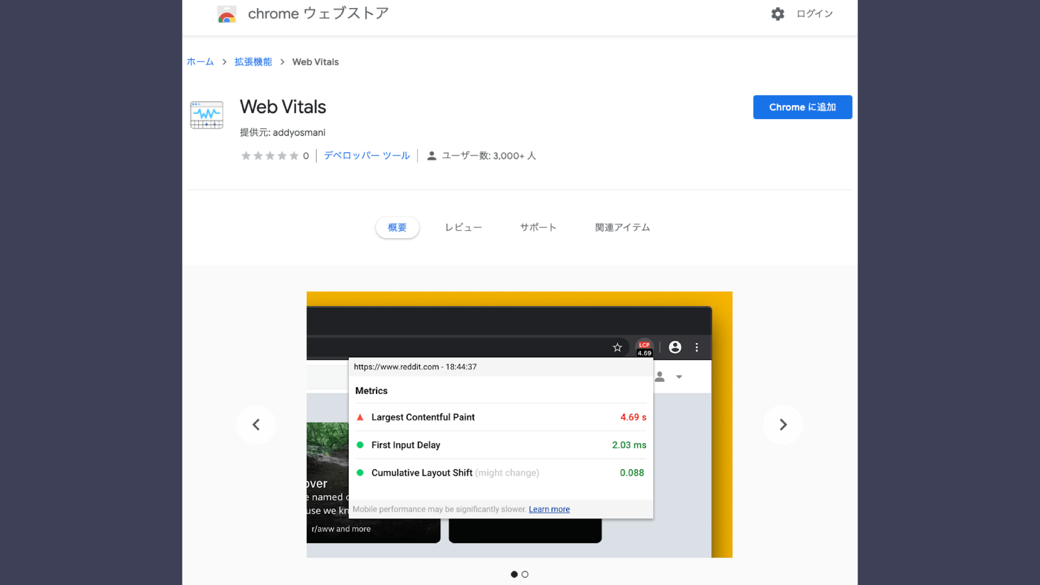Image resolution: width=1040 pixels, height=585 pixels.
Task: Show next screenshot with right arrow
Action: [783, 425]
